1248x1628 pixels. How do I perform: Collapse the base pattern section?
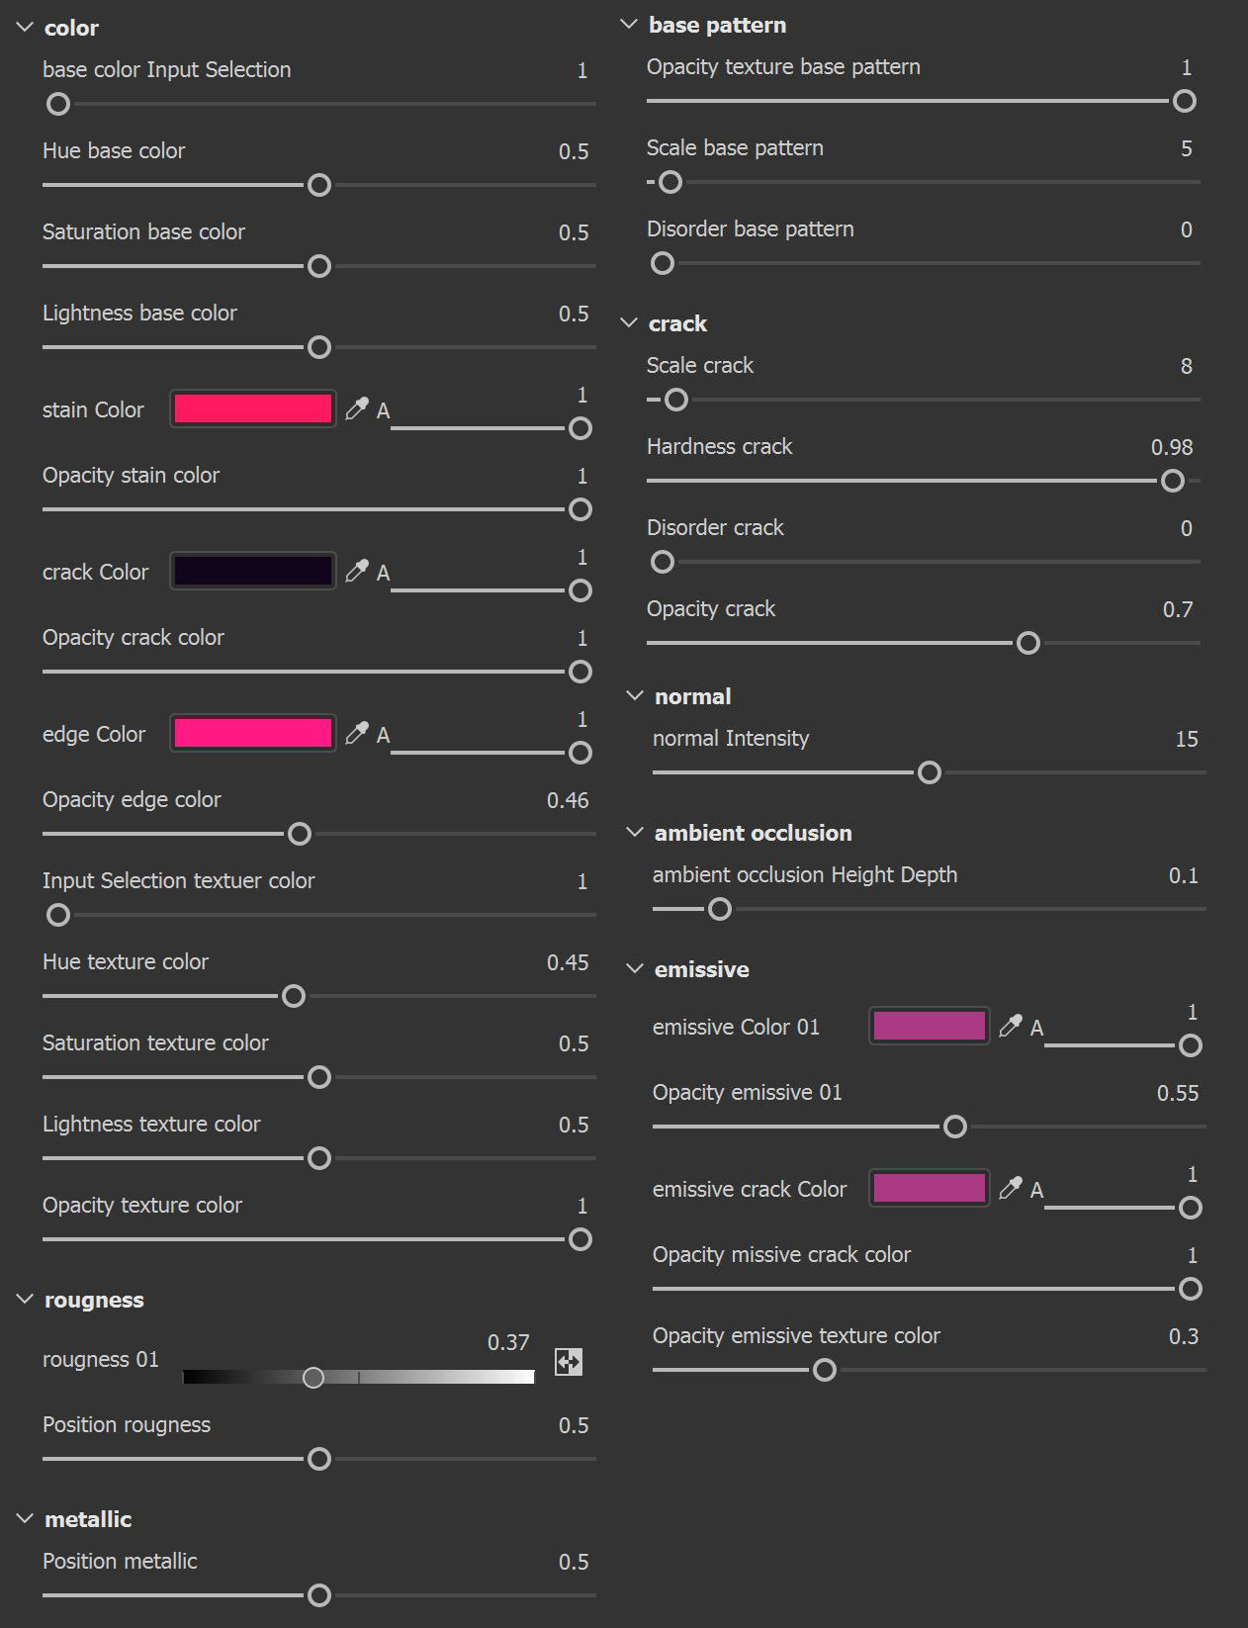tap(629, 25)
